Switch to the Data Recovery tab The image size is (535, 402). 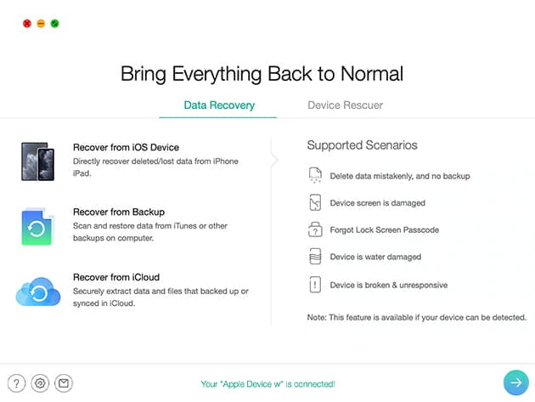pyautogui.click(x=217, y=105)
